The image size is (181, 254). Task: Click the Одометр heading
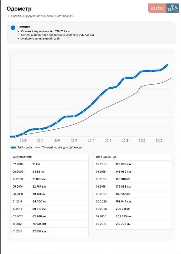click(x=19, y=9)
